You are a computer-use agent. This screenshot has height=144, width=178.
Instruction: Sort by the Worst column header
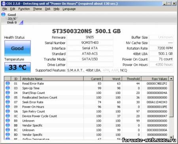[x=112, y=79]
